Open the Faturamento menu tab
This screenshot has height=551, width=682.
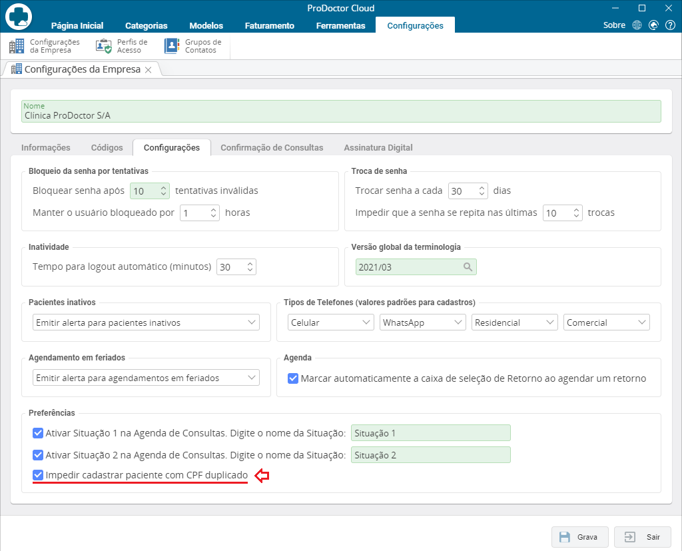pos(270,26)
